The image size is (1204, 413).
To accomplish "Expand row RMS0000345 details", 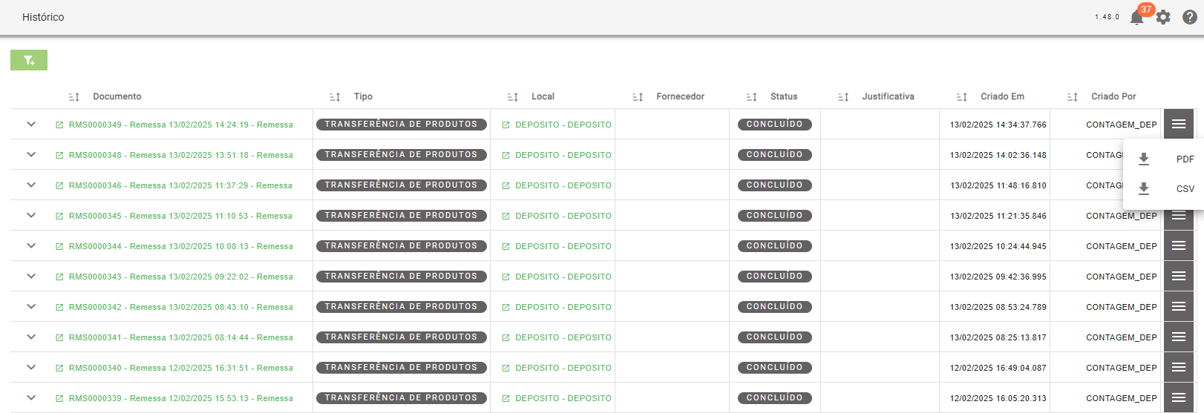I will tap(31, 215).
